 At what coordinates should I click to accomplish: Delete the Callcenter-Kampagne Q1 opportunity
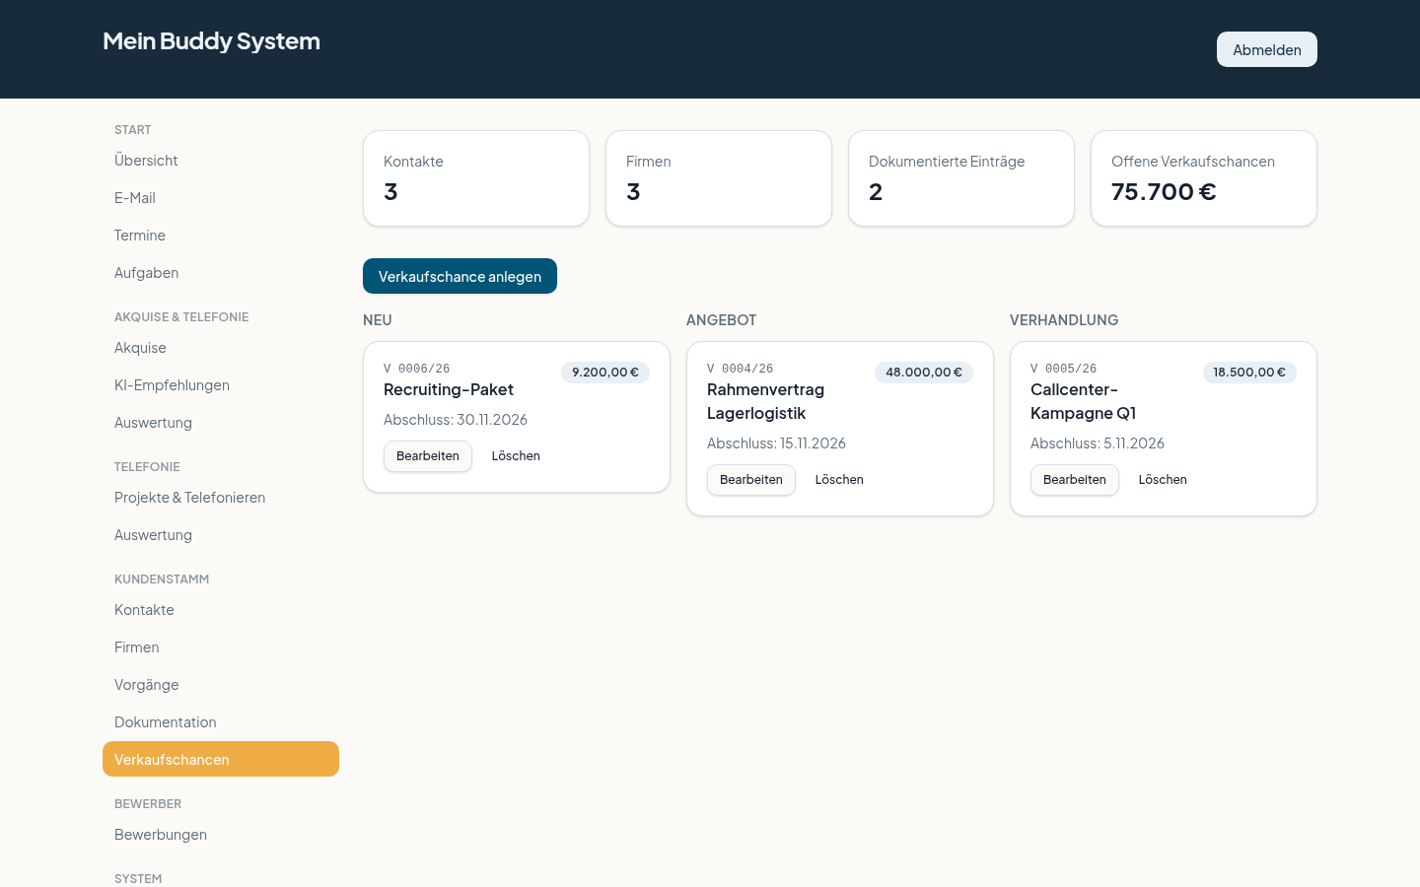coord(1163,480)
